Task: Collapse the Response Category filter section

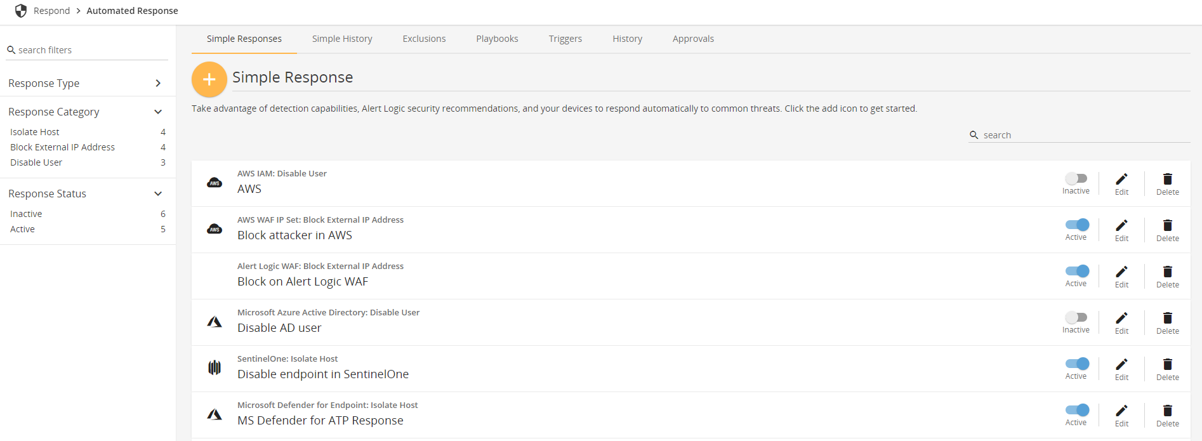Action: click(158, 112)
